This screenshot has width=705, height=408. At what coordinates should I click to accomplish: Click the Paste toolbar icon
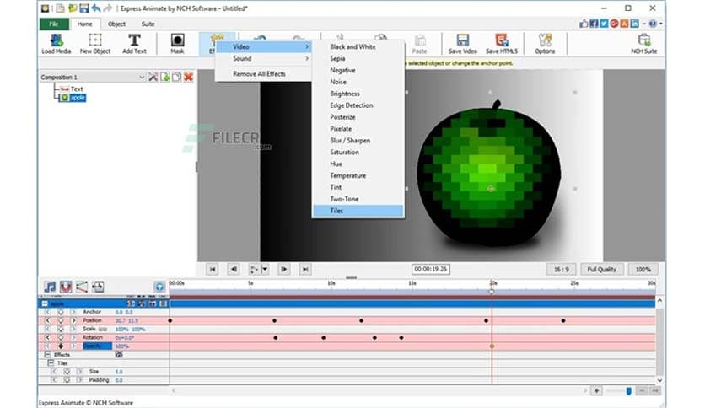coord(419,44)
